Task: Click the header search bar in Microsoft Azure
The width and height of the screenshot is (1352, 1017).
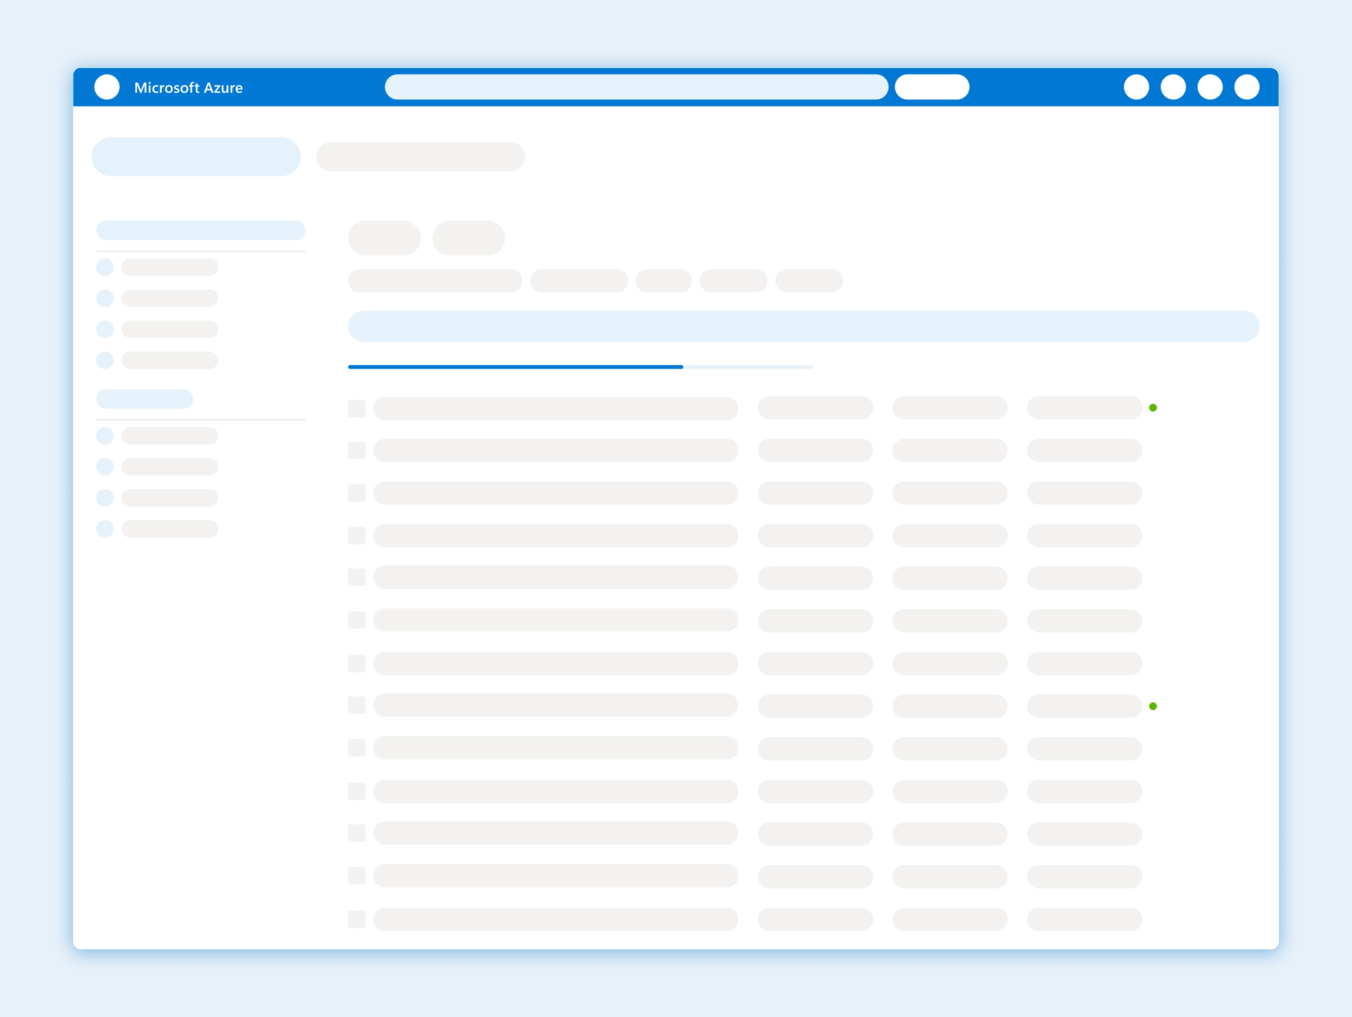Action: [x=636, y=87]
